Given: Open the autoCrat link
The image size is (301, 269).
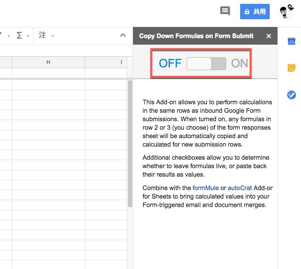Looking at the screenshot, I should pos(240,188).
